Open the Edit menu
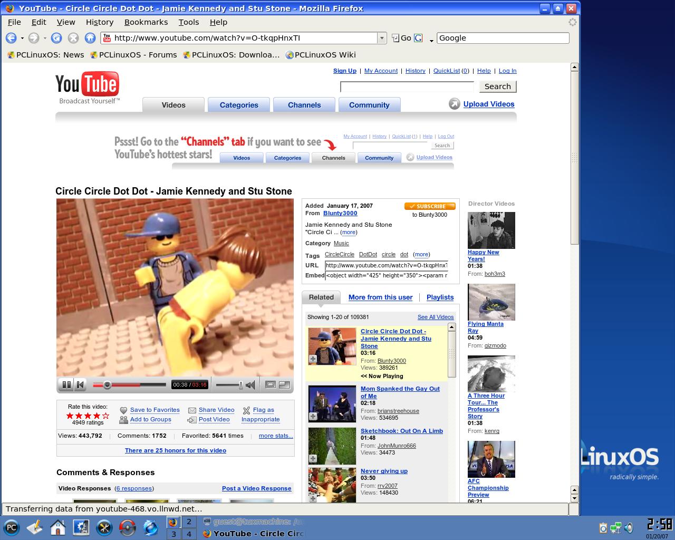 [38, 22]
